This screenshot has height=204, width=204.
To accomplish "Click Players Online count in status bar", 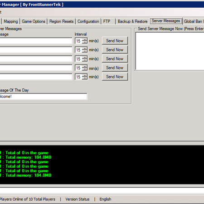I will click(x=28, y=199).
